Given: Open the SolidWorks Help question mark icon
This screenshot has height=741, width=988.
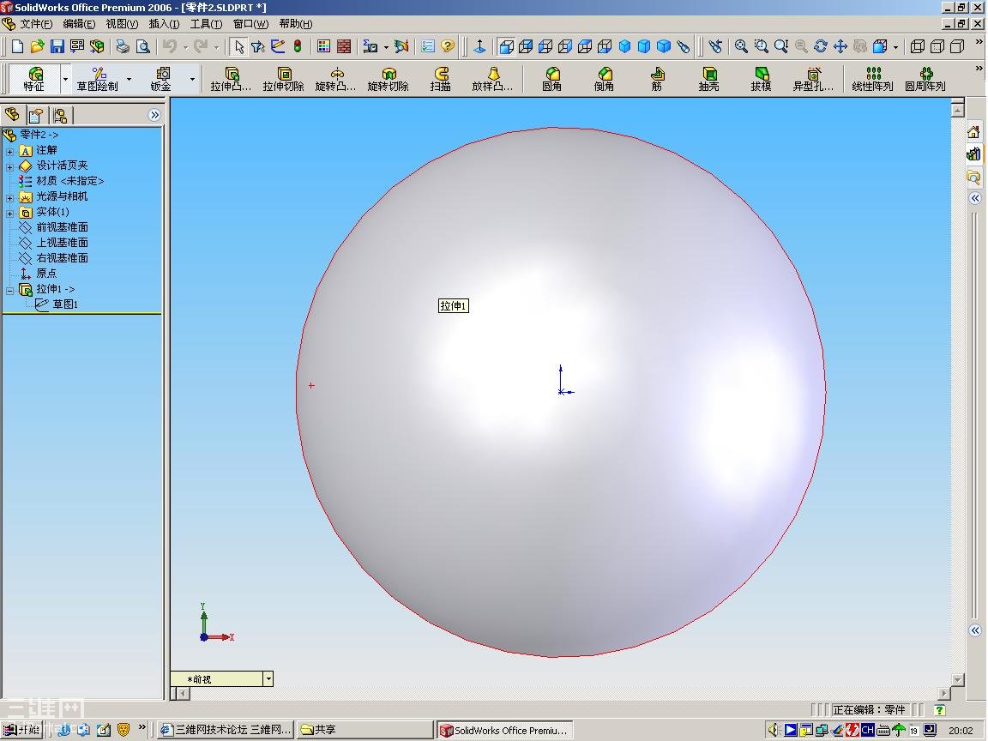Looking at the screenshot, I should pyautogui.click(x=448, y=46).
